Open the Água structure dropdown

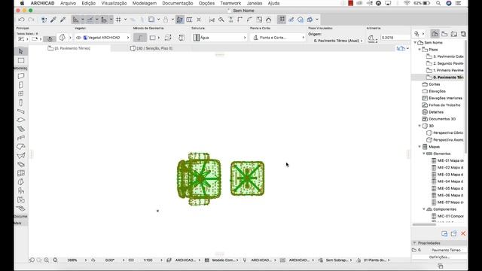tap(219, 38)
